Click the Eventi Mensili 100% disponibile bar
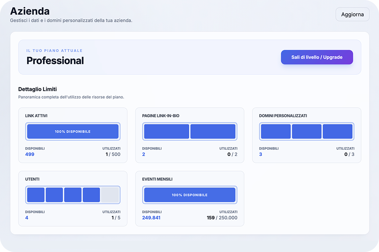This screenshot has width=379, height=252. pos(190,195)
